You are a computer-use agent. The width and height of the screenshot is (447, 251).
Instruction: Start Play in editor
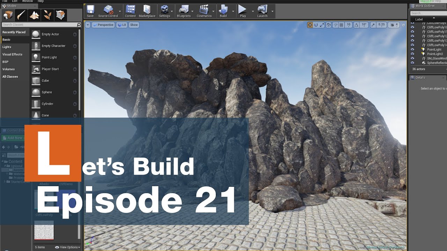tap(243, 11)
